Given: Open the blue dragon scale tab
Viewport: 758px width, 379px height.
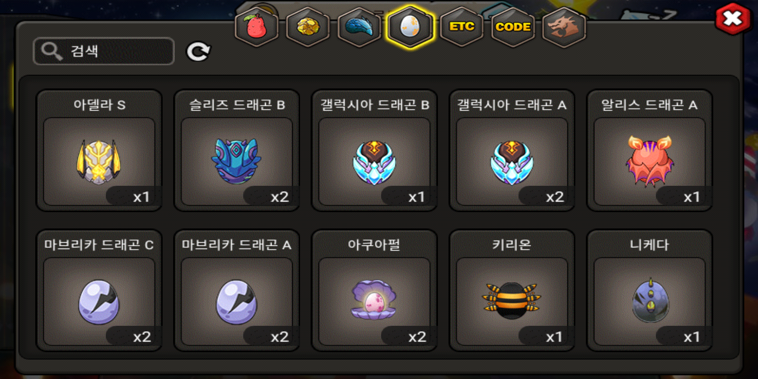Looking at the screenshot, I should click(359, 27).
